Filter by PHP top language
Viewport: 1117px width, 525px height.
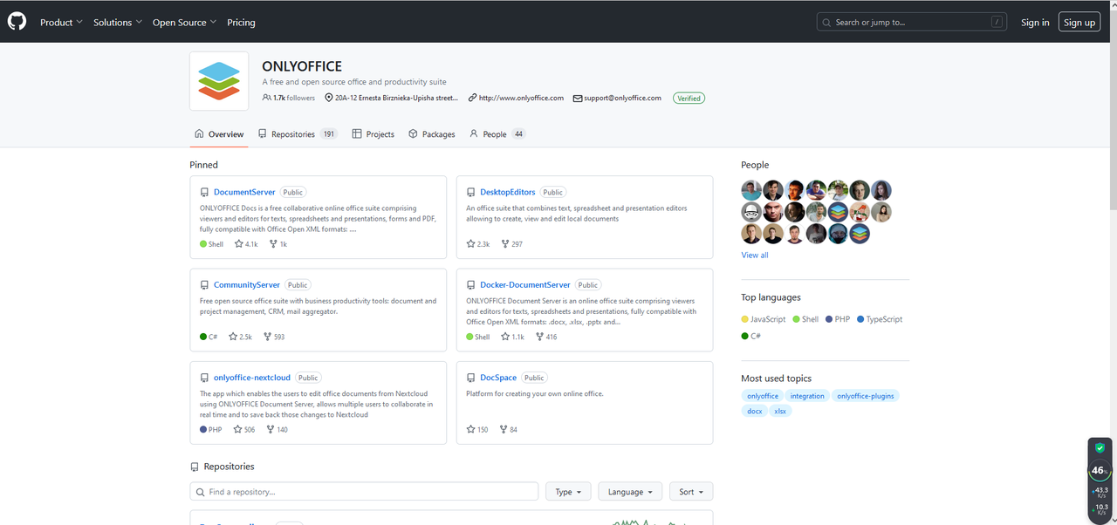tap(838, 319)
